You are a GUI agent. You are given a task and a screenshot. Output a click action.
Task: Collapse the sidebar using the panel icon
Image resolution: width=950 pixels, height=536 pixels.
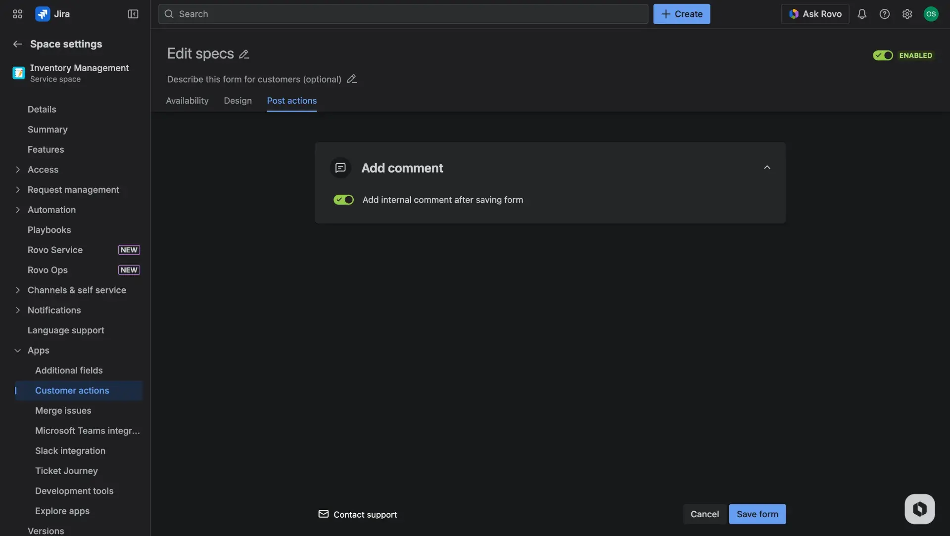coord(133,14)
